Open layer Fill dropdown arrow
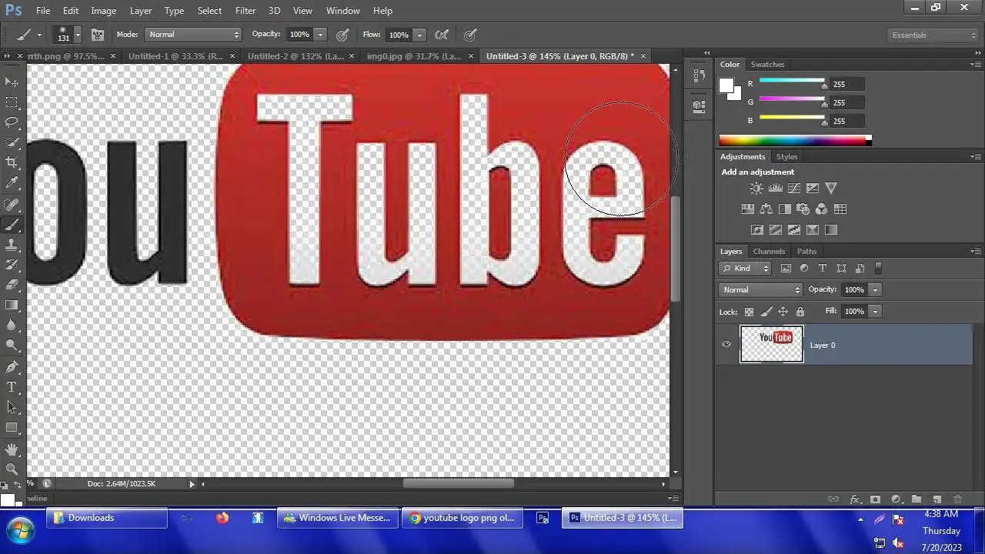This screenshot has height=554, width=985. [875, 312]
